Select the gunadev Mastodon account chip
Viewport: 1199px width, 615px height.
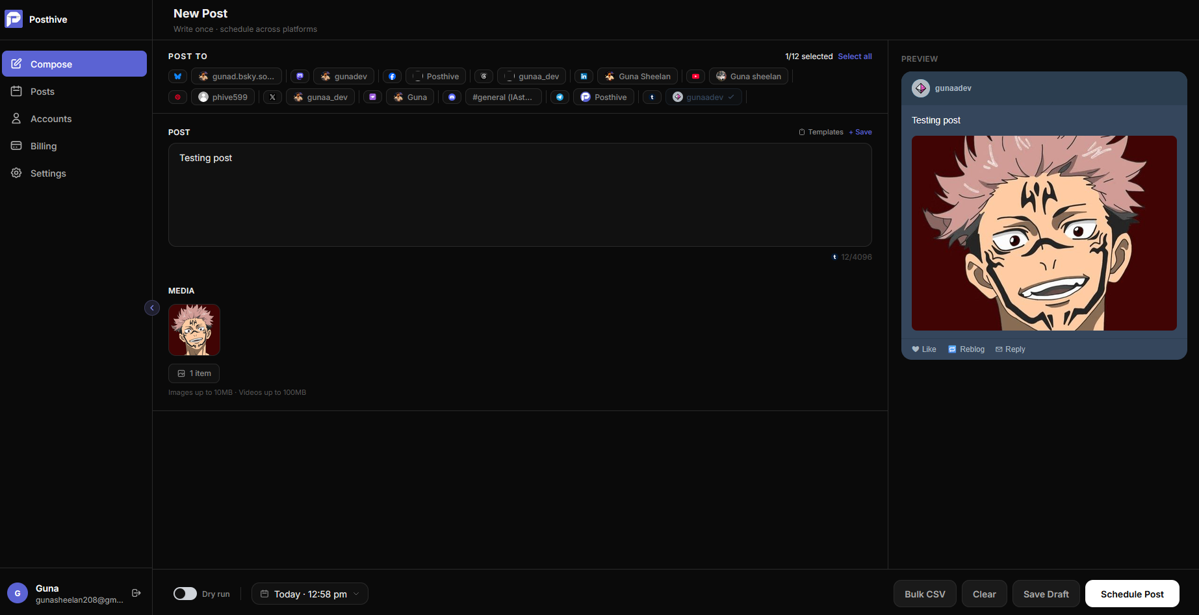pyautogui.click(x=344, y=77)
